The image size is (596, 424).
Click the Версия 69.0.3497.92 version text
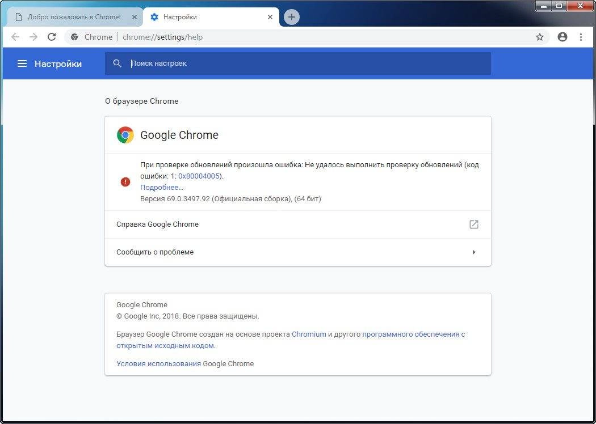[230, 199]
